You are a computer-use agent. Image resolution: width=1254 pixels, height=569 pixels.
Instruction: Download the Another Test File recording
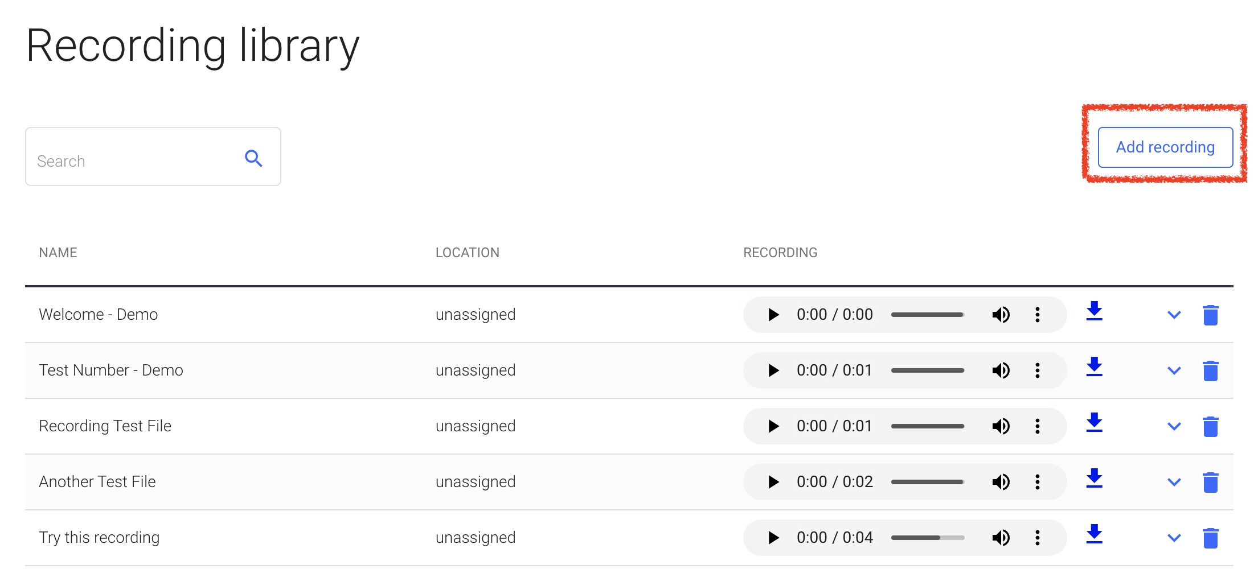point(1094,479)
